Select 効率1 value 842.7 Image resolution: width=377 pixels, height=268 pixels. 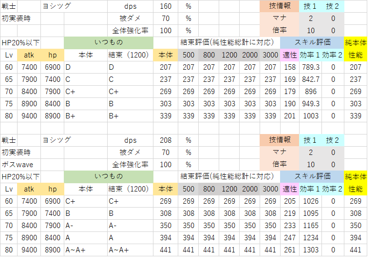coord(311,79)
